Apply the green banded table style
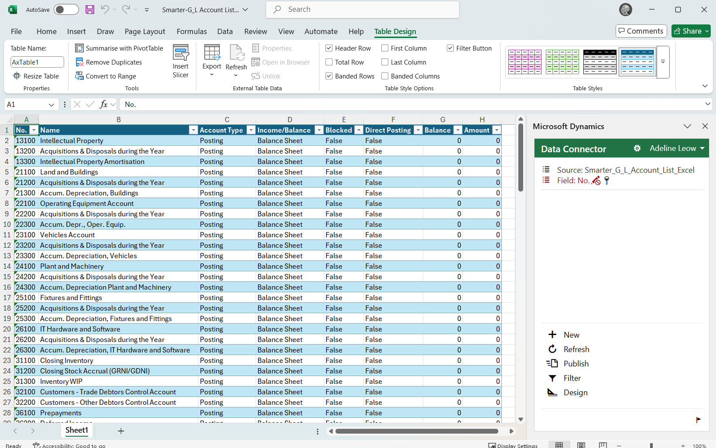This screenshot has height=448, width=716. (562, 62)
